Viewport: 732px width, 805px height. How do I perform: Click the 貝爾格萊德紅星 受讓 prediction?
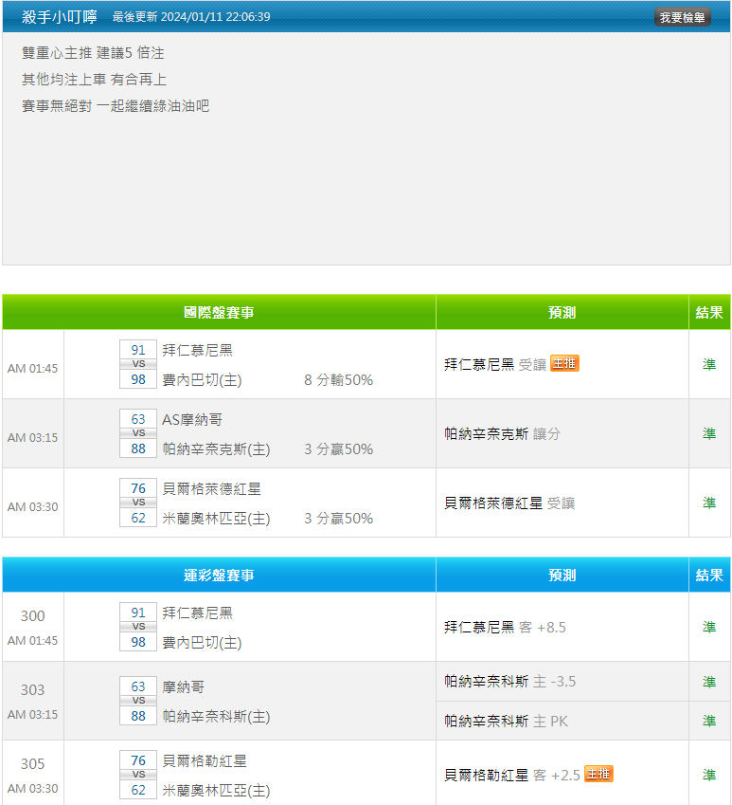pyautogui.click(x=509, y=503)
